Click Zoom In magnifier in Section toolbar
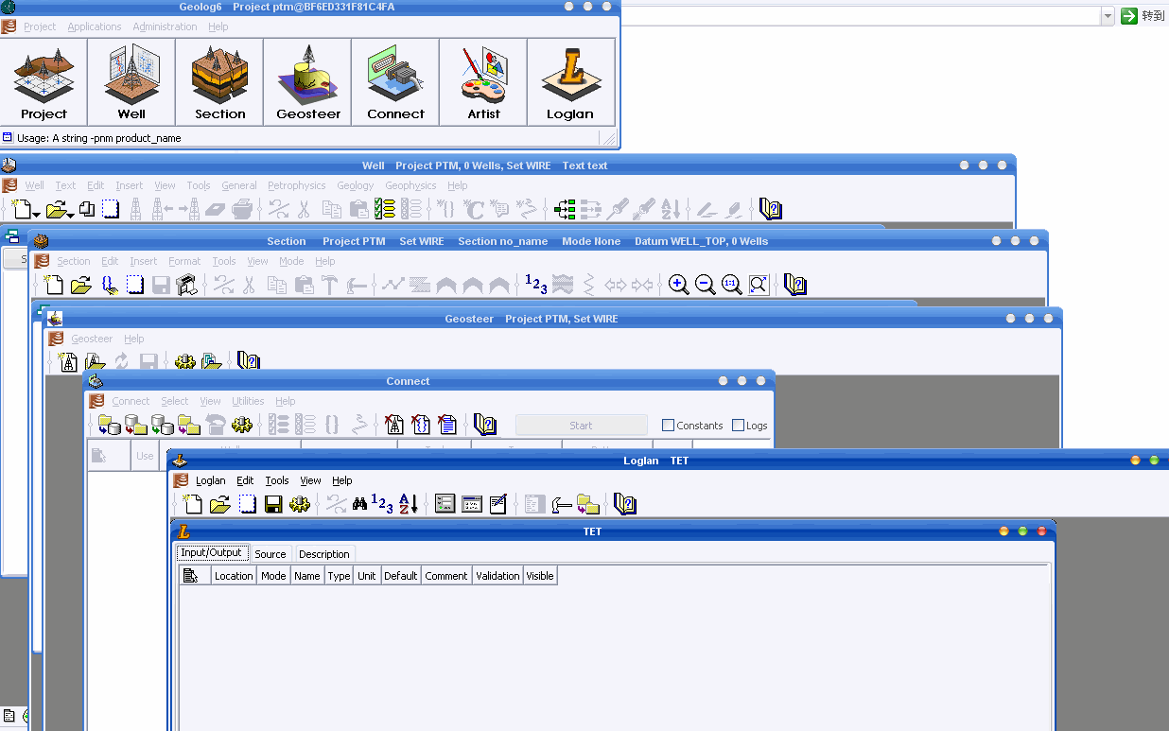The width and height of the screenshot is (1169, 731). 678,285
